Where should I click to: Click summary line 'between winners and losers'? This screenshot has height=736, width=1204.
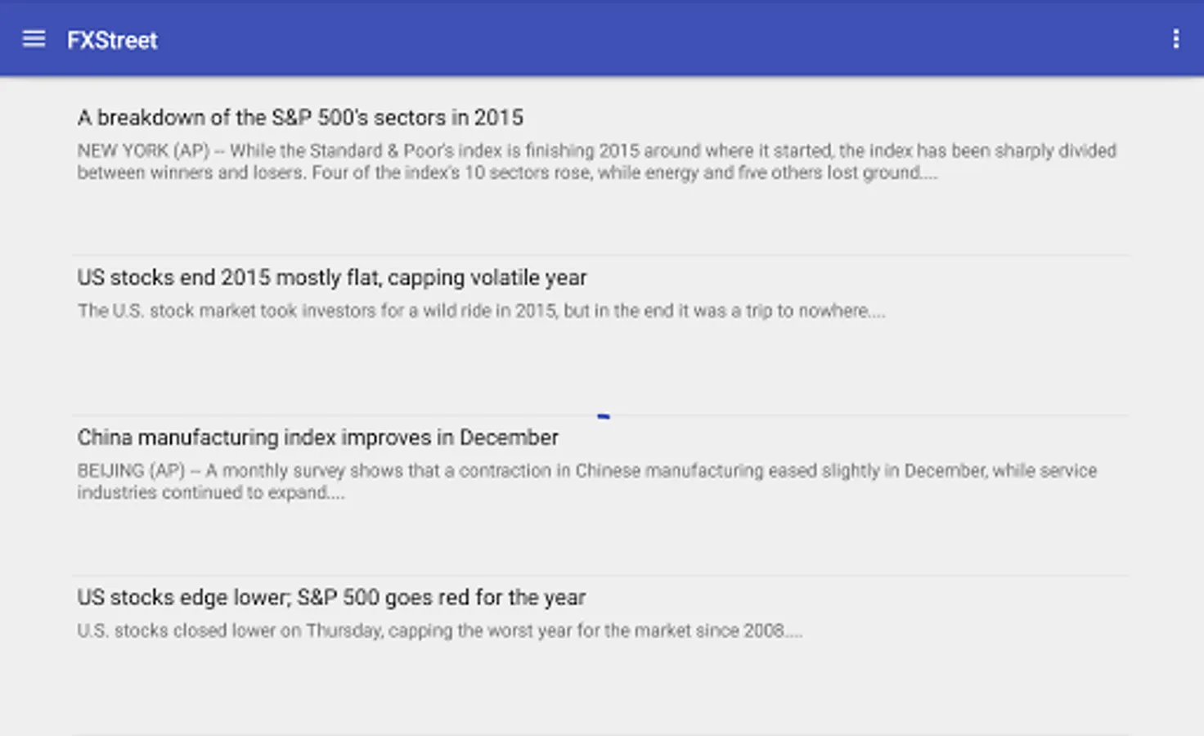(507, 173)
